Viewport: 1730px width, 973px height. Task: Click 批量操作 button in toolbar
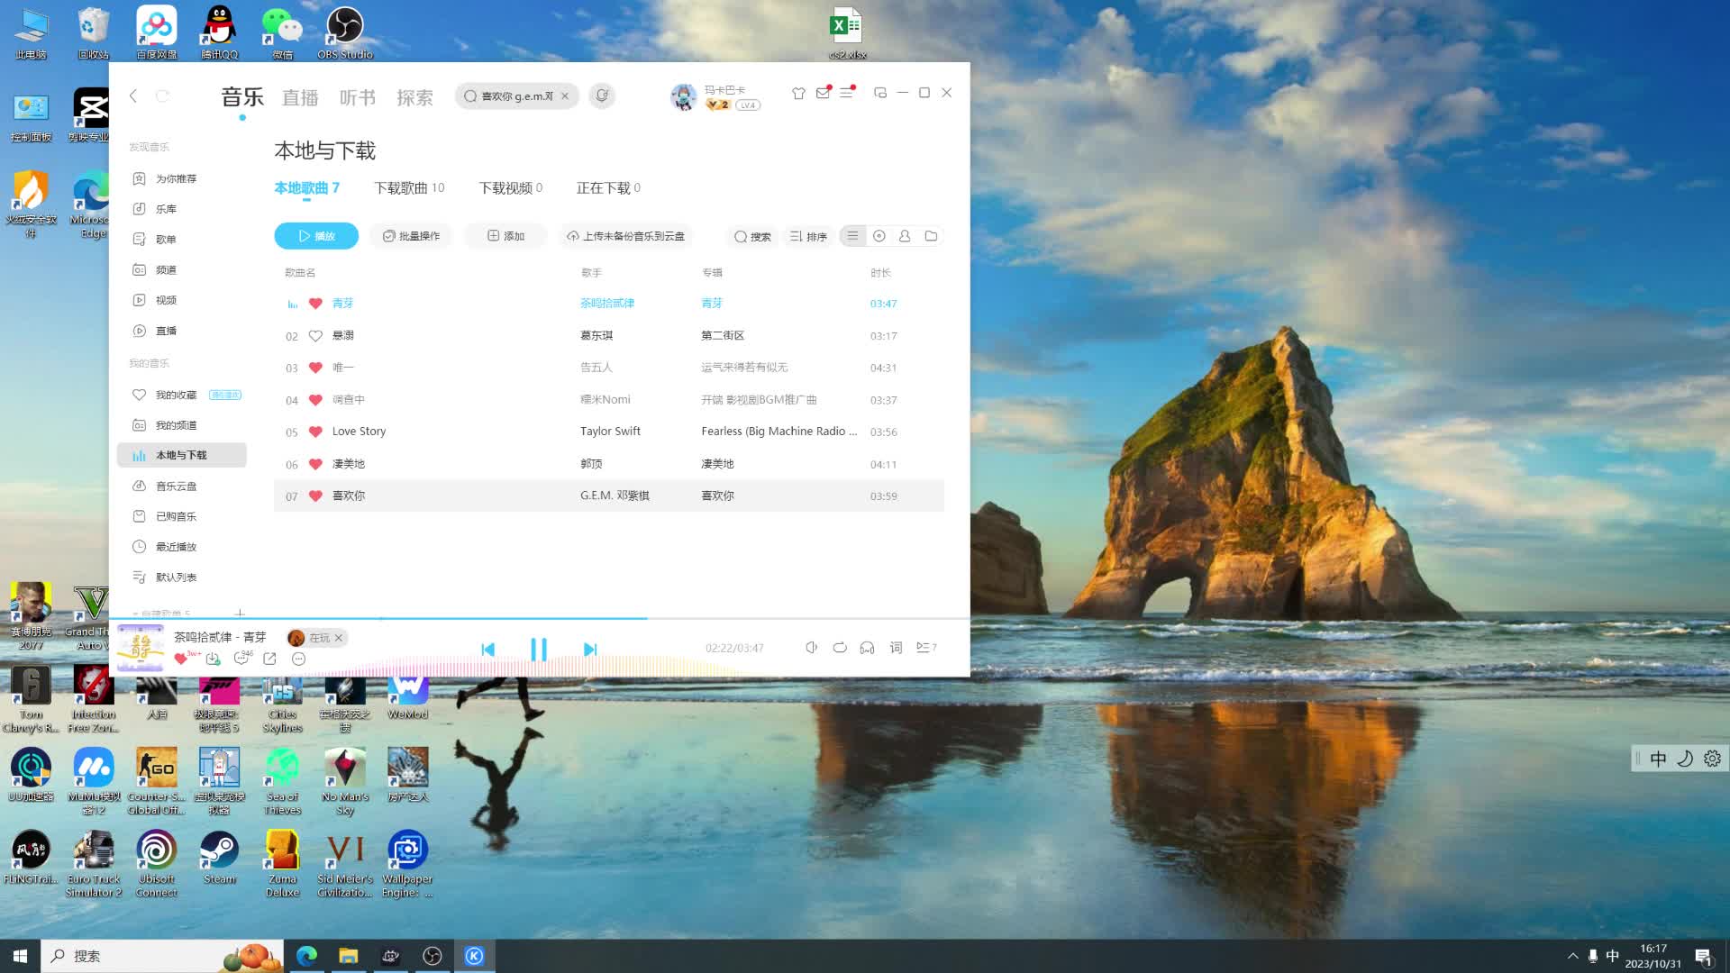411,235
